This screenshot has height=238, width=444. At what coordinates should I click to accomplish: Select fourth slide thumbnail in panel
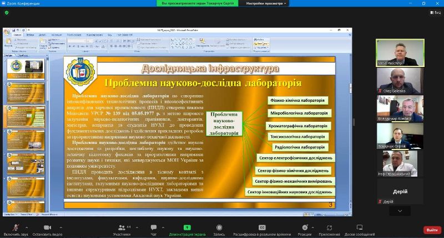click(x=26, y=139)
